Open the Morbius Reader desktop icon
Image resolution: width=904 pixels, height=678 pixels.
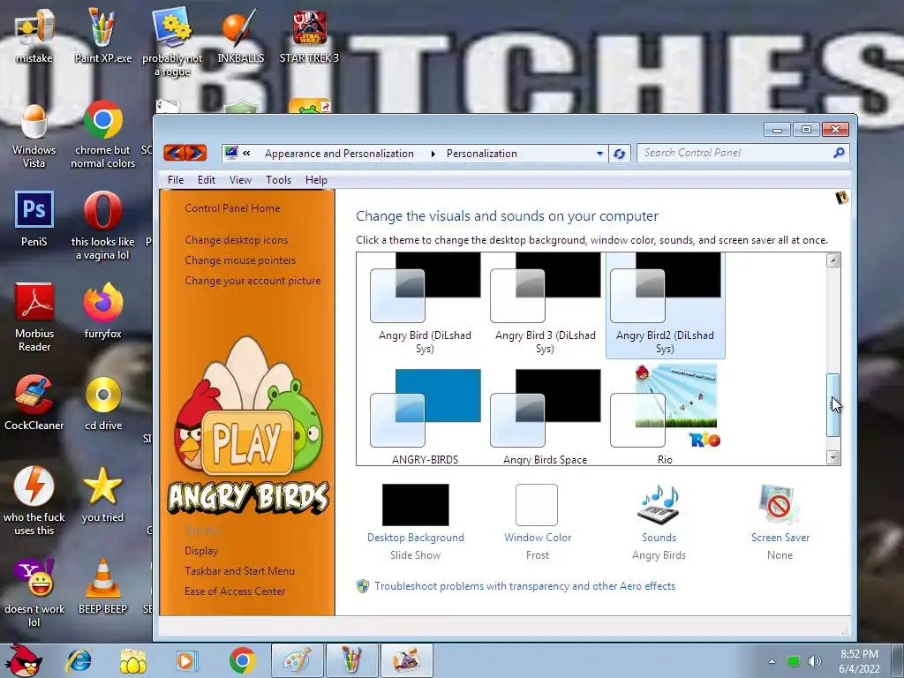34,317
